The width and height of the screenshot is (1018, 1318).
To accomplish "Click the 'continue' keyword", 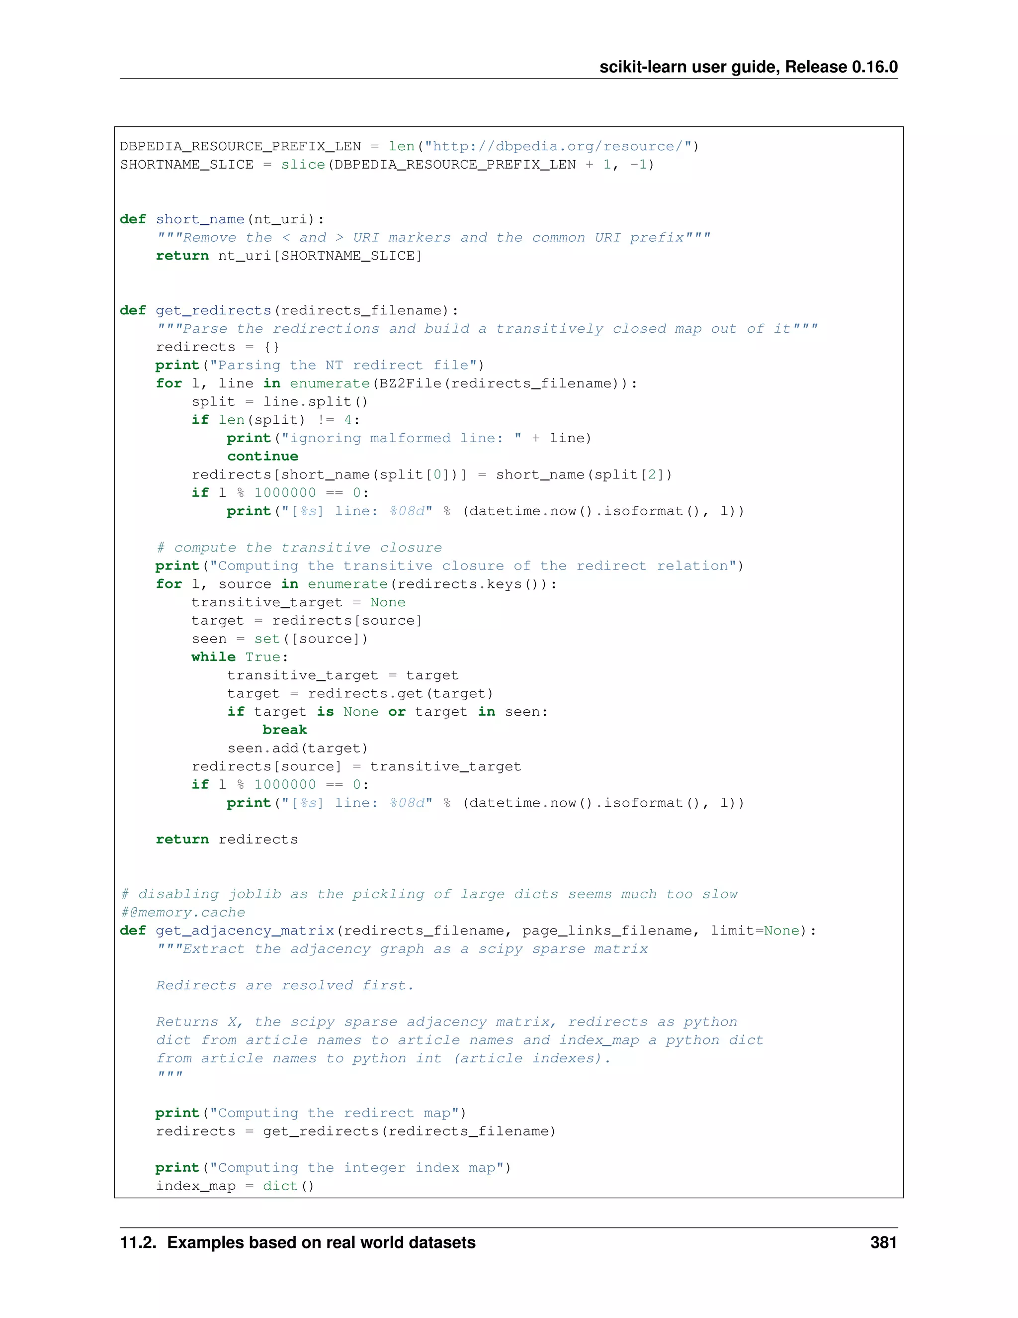I will tap(263, 456).
